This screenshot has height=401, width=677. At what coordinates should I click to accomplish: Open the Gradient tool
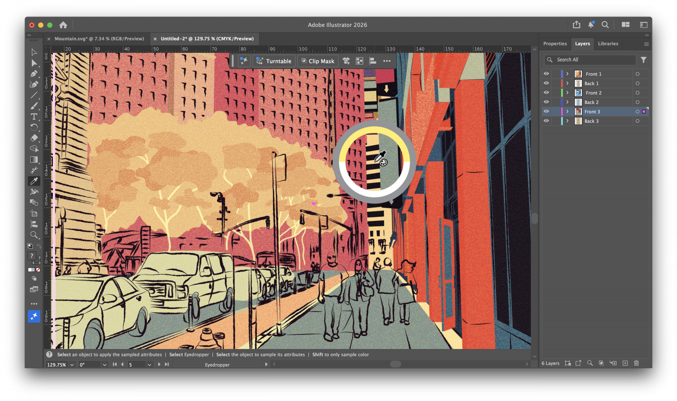point(34,159)
